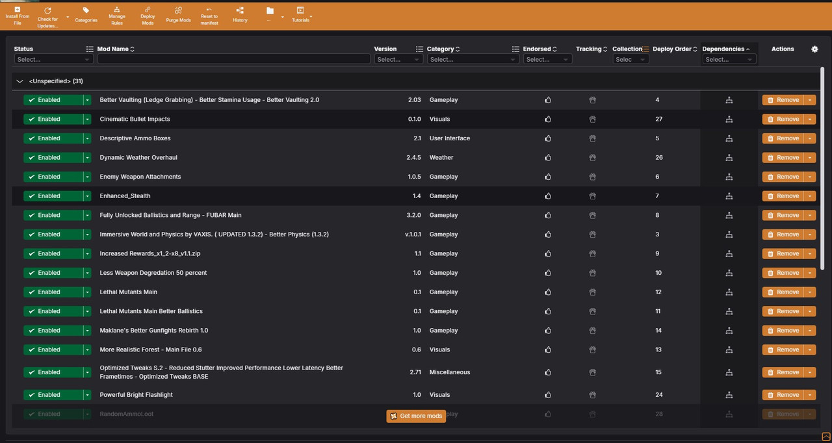Select the More Realistic Forest mod name
This screenshot has height=443, width=832.
(151, 349)
